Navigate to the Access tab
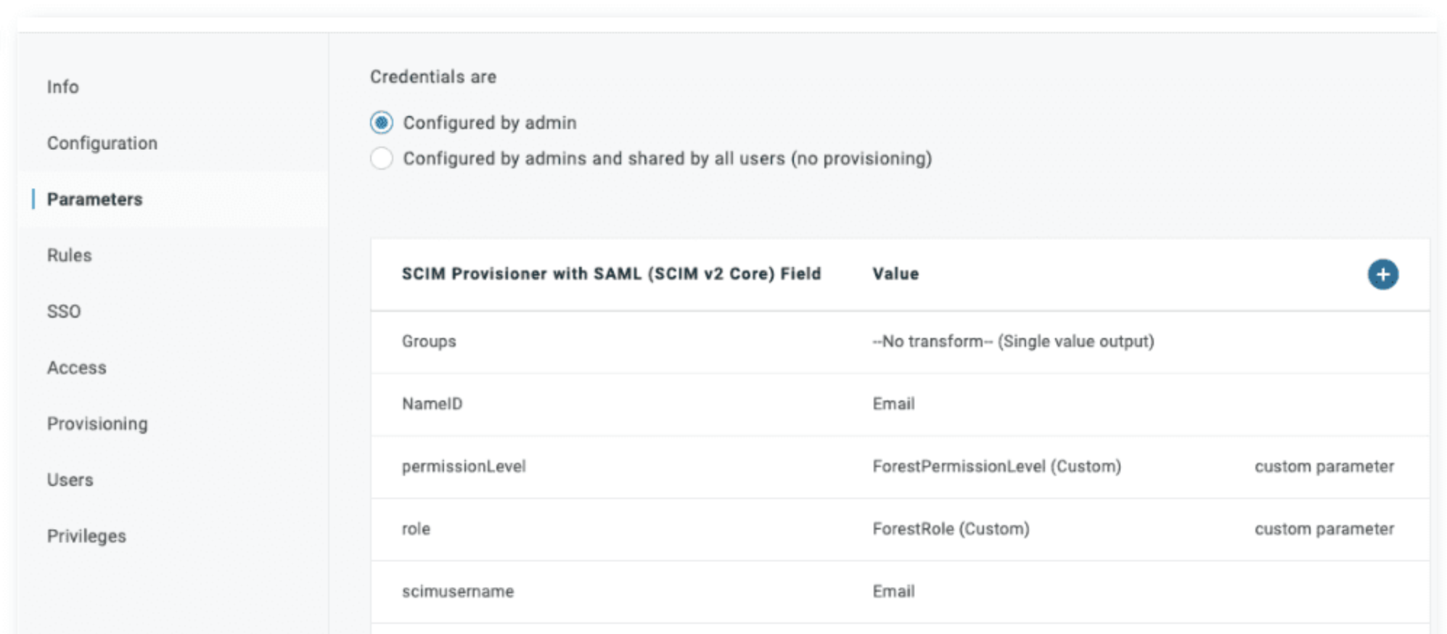Screen dimensions: 1447x634 [77, 368]
